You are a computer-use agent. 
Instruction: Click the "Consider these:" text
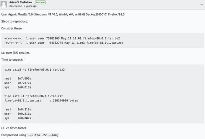pyautogui.click(x=12, y=28)
